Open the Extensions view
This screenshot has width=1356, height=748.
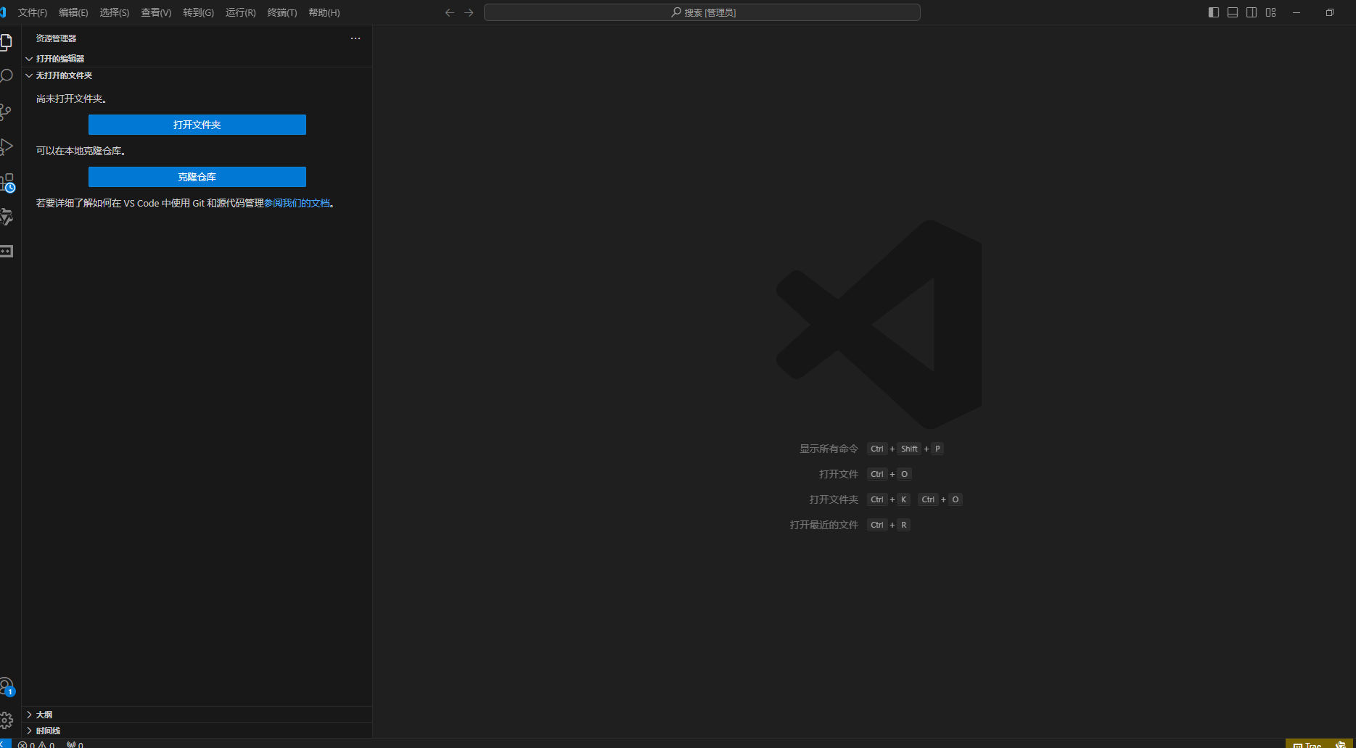(7, 182)
